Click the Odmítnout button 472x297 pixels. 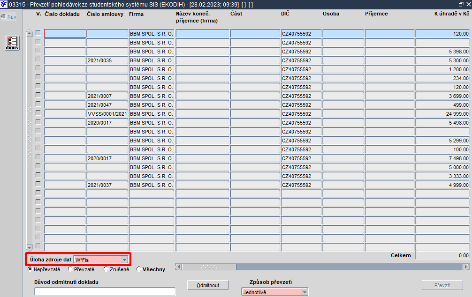[x=208, y=285]
